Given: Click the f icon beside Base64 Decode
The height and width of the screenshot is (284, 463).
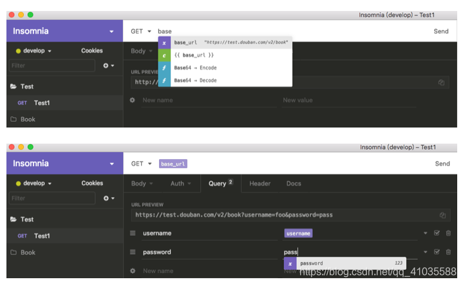Looking at the screenshot, I should [x=164, y=80].
